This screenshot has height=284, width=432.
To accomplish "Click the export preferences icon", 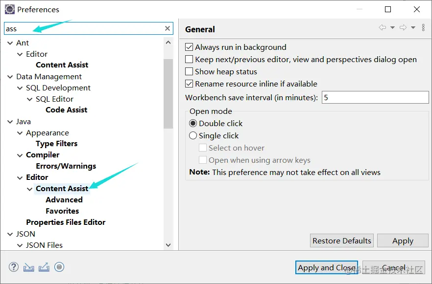I will [x=44, y=267].
